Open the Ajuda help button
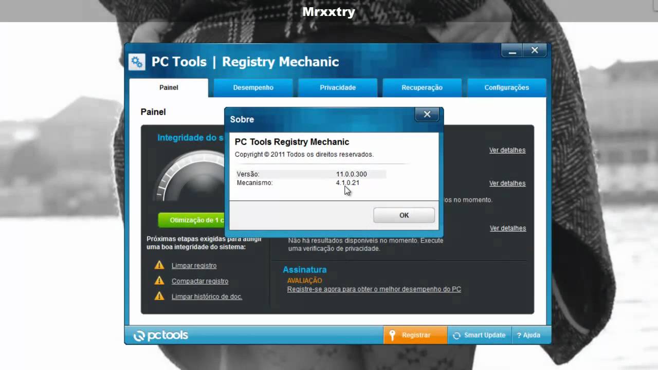 [529, 335]
